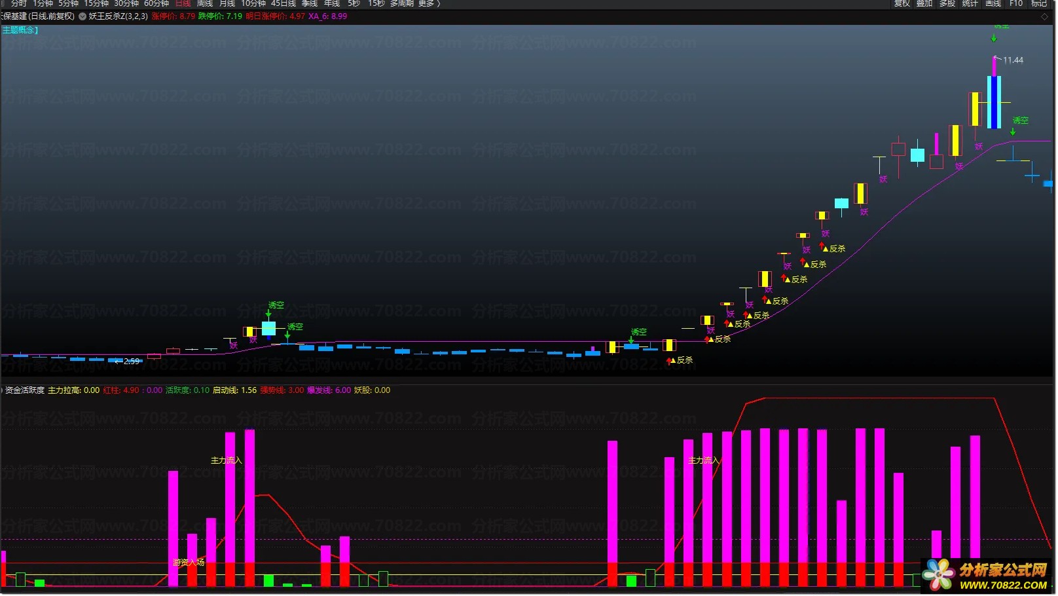
Task: Click the 强势线: 3.00 value
Action: pyautogui.click(x=282, y=390)
